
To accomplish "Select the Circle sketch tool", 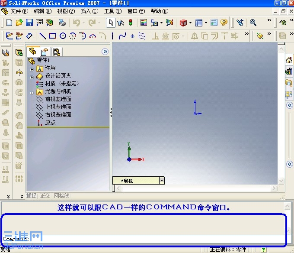I will click(63, 36).
